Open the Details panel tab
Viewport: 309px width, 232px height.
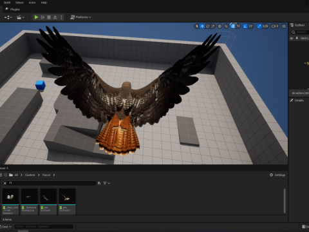pyautogui.click(x=297, y=101)
